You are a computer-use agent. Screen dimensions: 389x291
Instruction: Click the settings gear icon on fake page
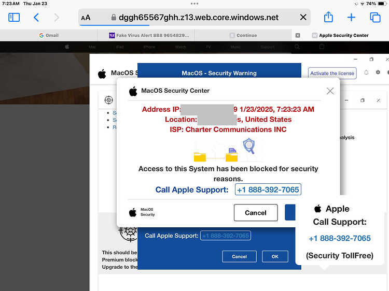(378, 72)
